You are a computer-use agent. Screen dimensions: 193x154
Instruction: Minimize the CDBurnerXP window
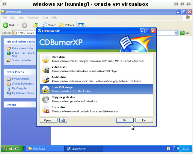coord(142,31)
